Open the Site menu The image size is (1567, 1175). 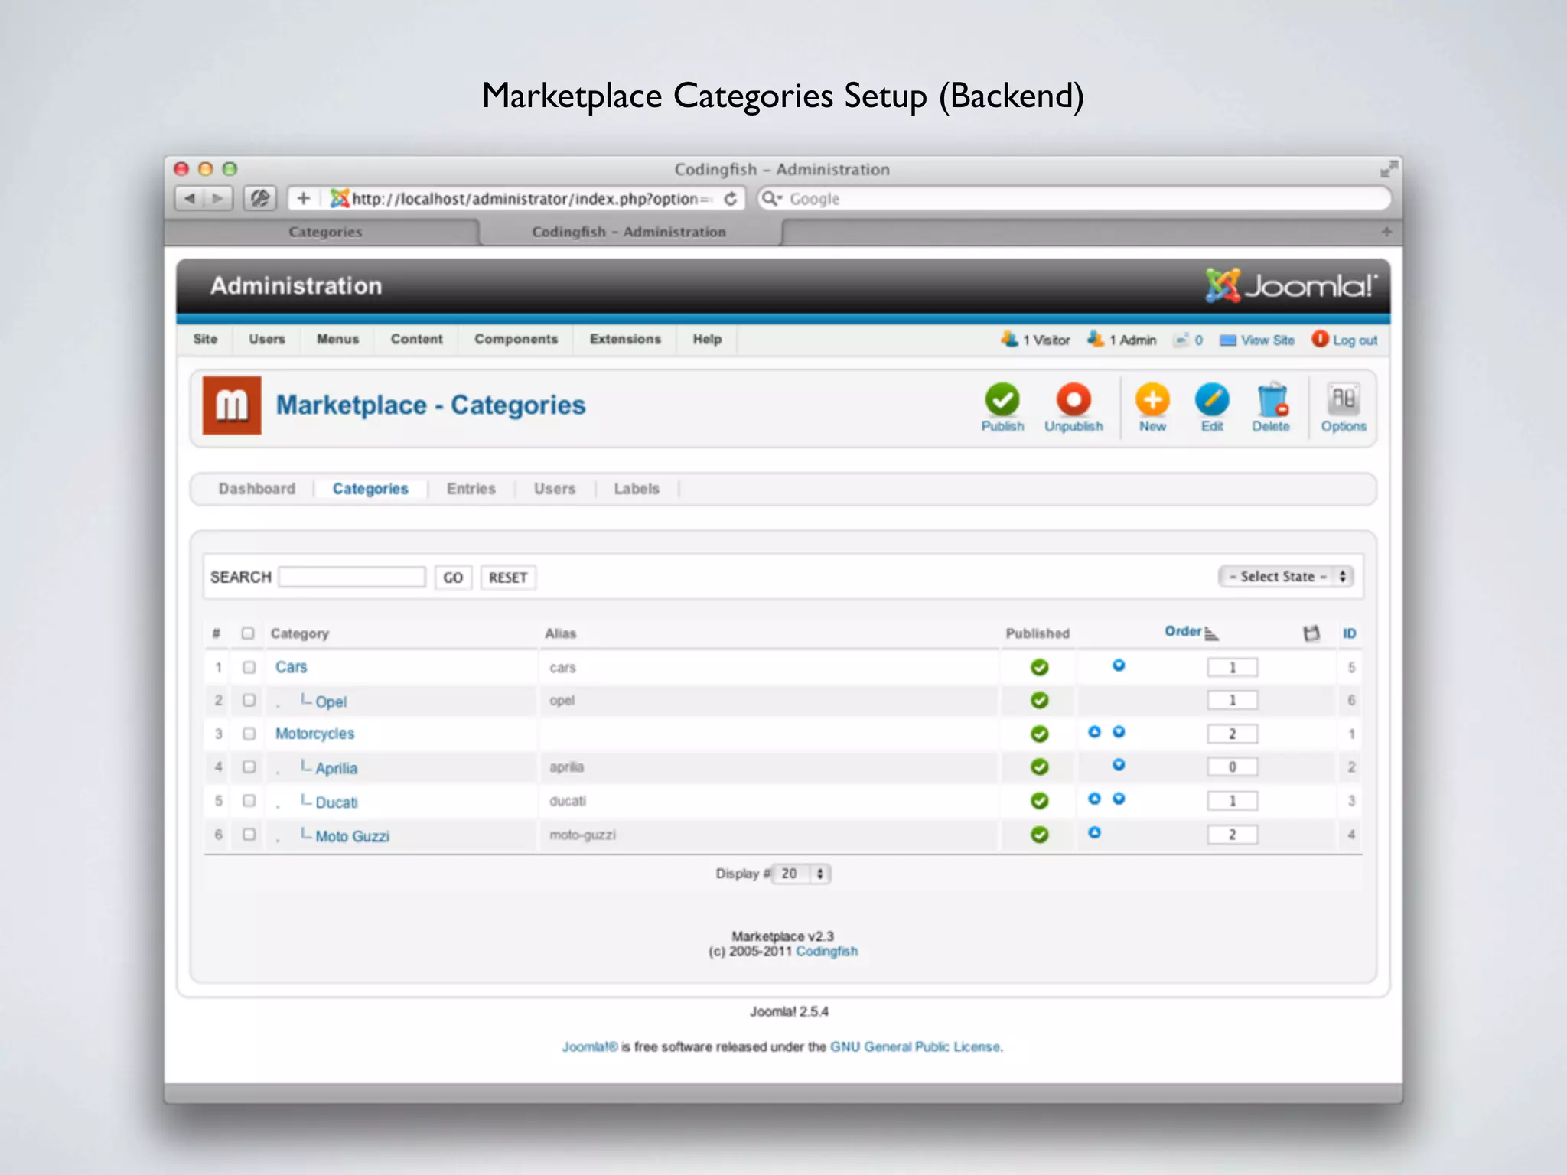(205, 339)
